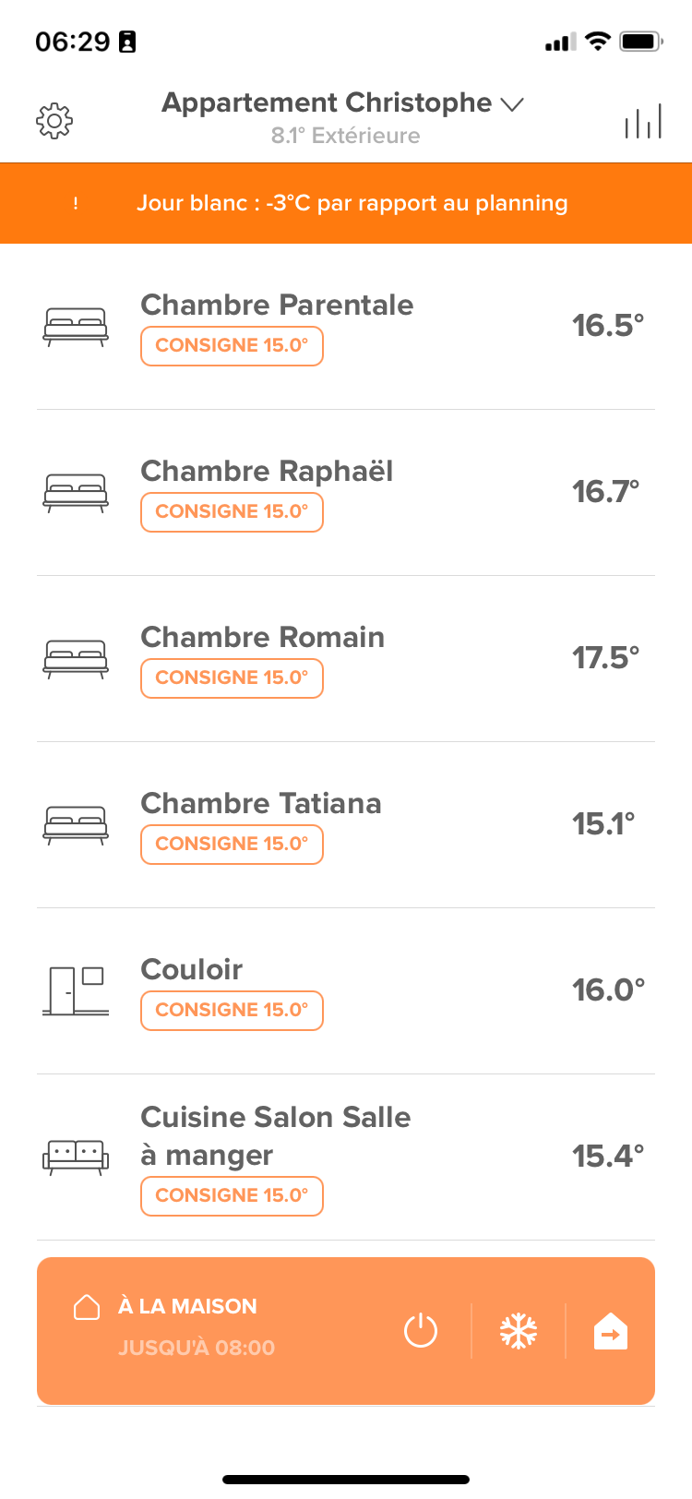Open Chambre Tatiana consigne 15.0° badge
692x1499 pixels.
tap(232, 845)
